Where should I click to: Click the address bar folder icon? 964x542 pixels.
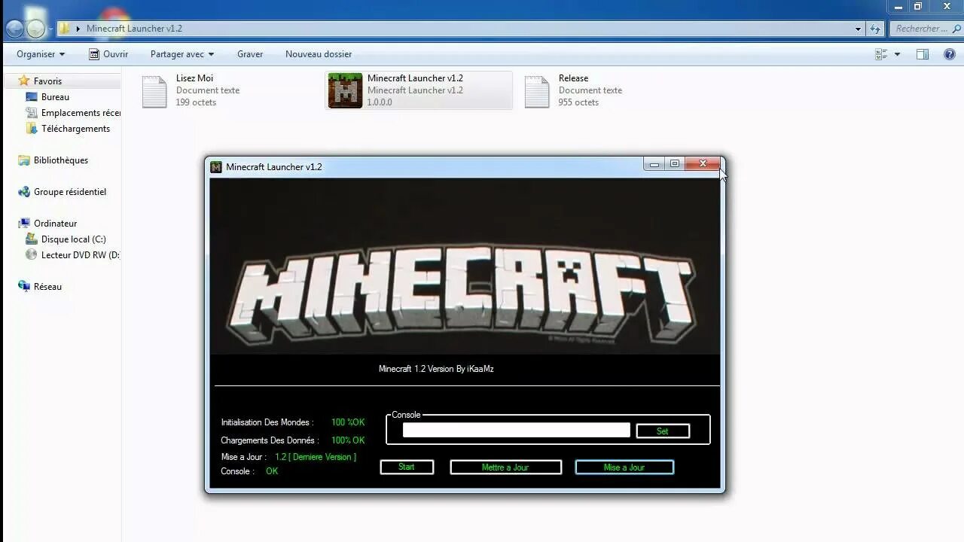tap(65, 29)
